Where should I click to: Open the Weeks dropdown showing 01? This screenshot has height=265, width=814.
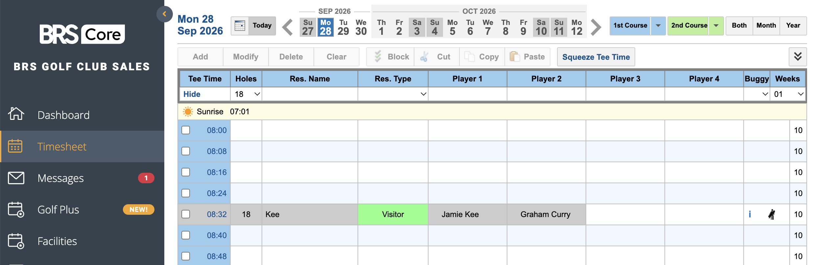point(788,94)
